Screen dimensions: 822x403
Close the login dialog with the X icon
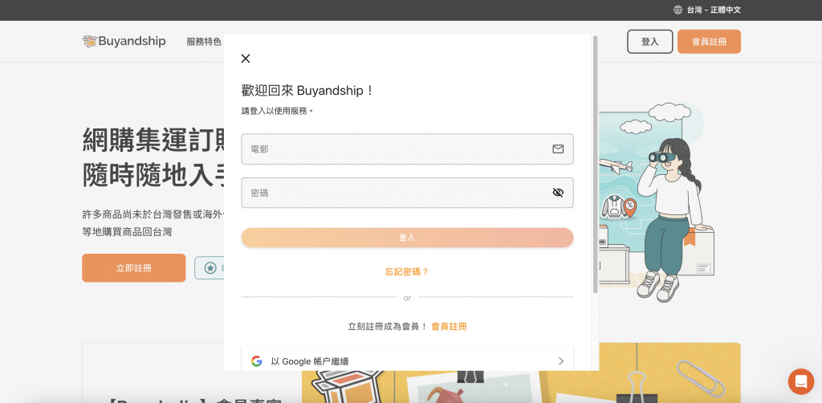[246, 59]
